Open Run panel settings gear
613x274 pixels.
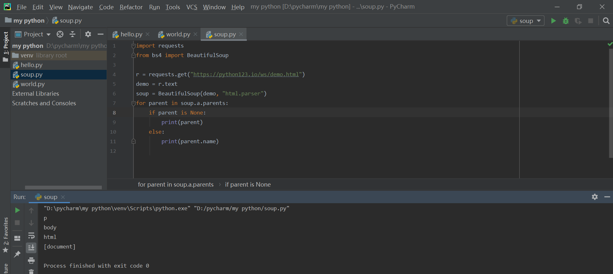[595, 197]
